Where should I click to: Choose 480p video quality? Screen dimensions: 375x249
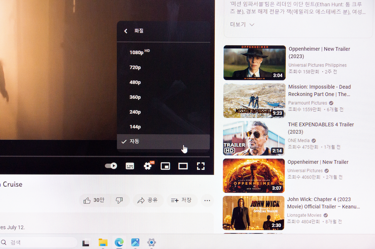[135, 82]
